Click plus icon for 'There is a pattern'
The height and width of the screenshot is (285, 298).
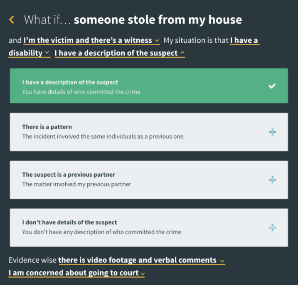[272, 132]
